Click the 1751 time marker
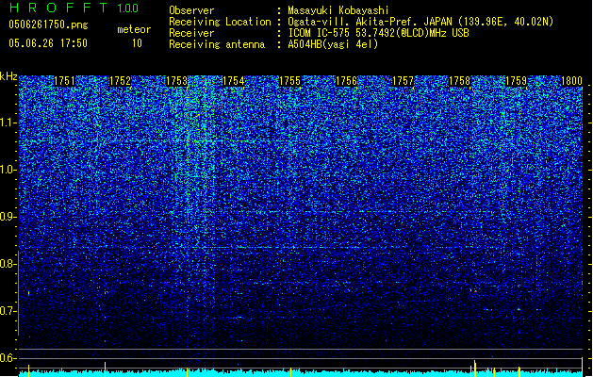Screen dimensions: 593x377 pos(64,81)
